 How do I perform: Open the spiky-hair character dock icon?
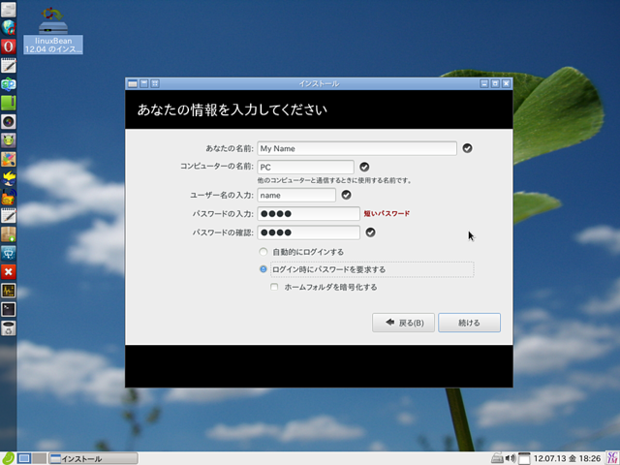coord(9,178)
